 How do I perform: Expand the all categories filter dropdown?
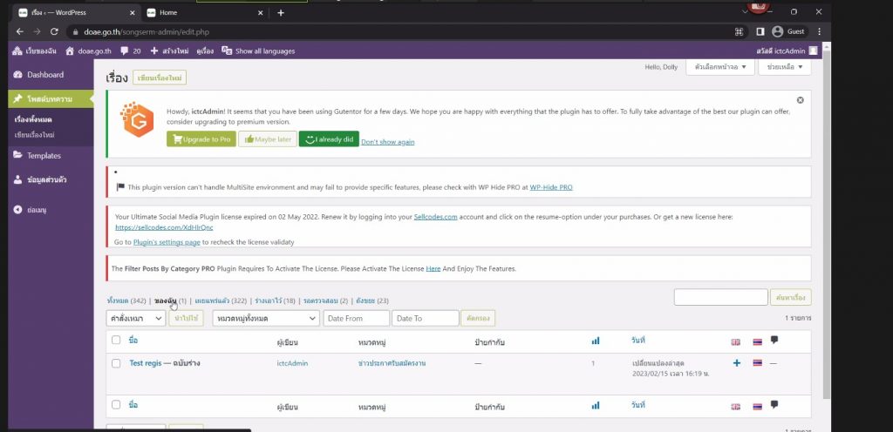[264, 319]
